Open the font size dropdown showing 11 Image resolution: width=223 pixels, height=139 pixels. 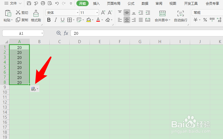coord(97,13)
